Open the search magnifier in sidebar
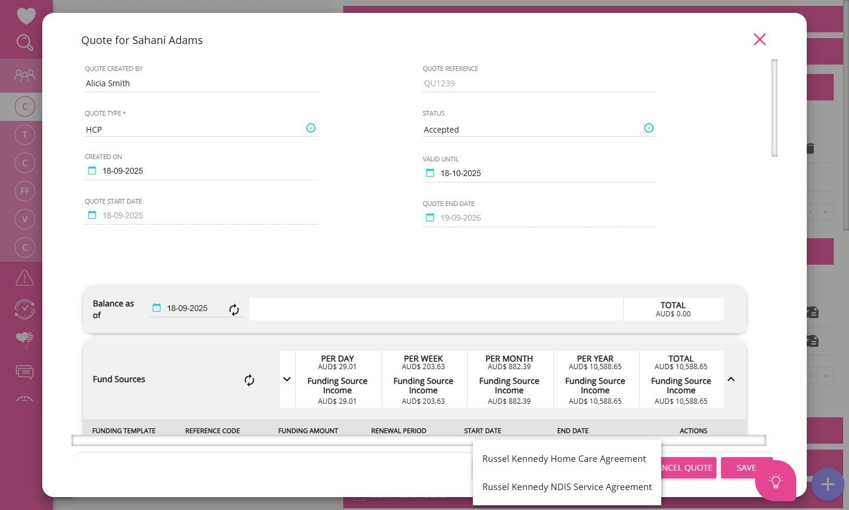Screen dimensions: 849x510 pyautogui.click(x=25, y=42)
